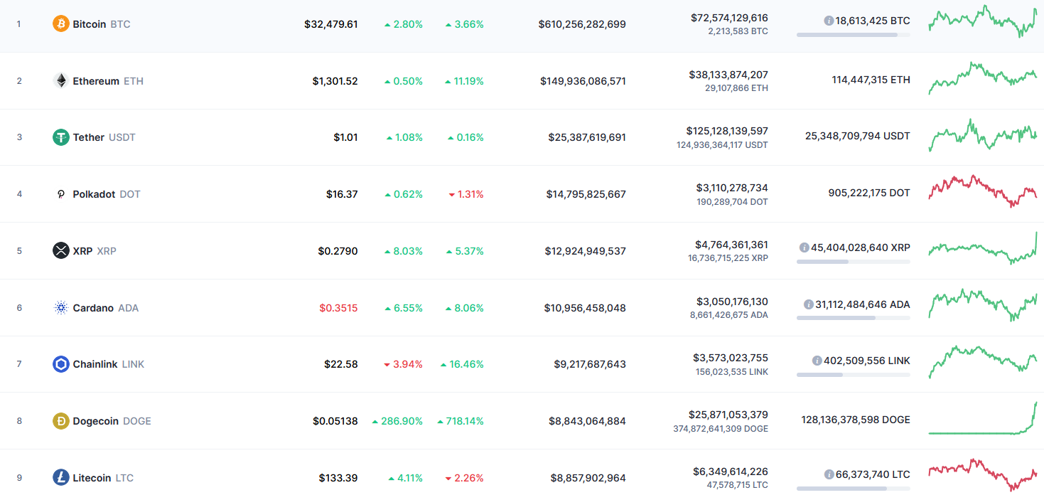Screen dimensions: 1044x495
Task: Open the Tether coin page link
Action: pos(104,137)
